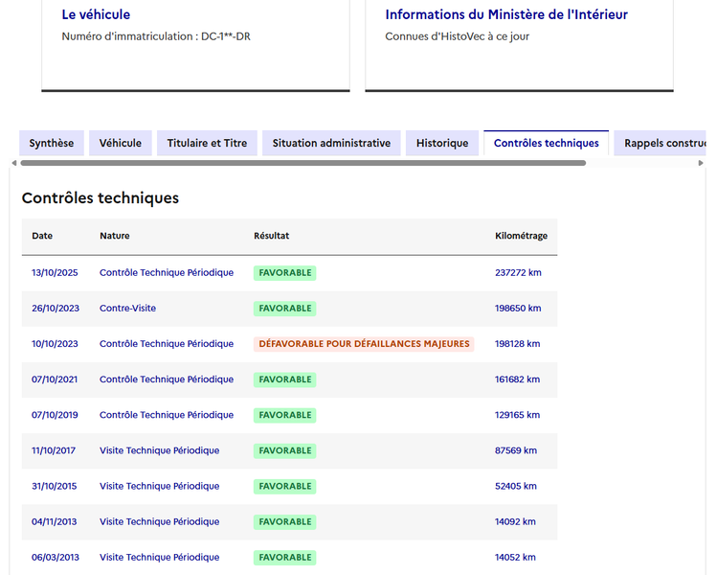Viewport: 717px width, 575px height.
Task: Click the 129165 km mileage value
Action: tap(518, 415)
